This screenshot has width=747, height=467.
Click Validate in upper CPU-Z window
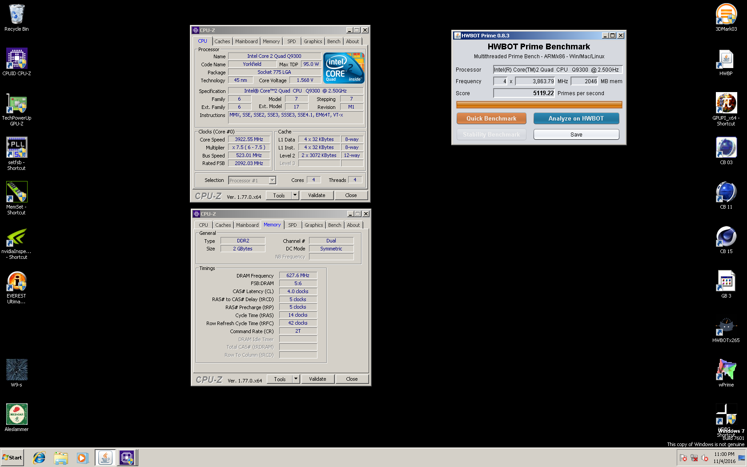pyautogui.click(x=317, y=195)
